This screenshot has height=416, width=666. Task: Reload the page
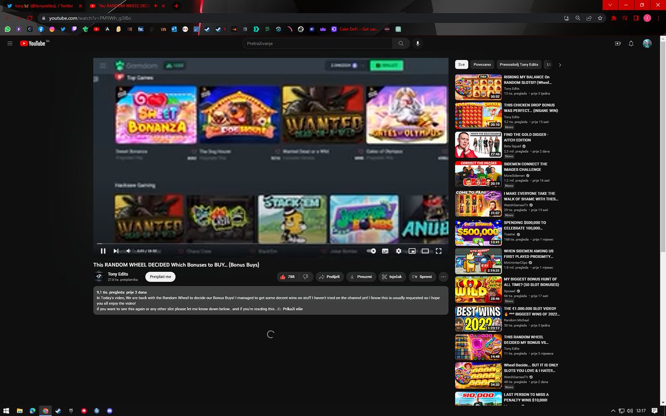click(x=31, y=18)
